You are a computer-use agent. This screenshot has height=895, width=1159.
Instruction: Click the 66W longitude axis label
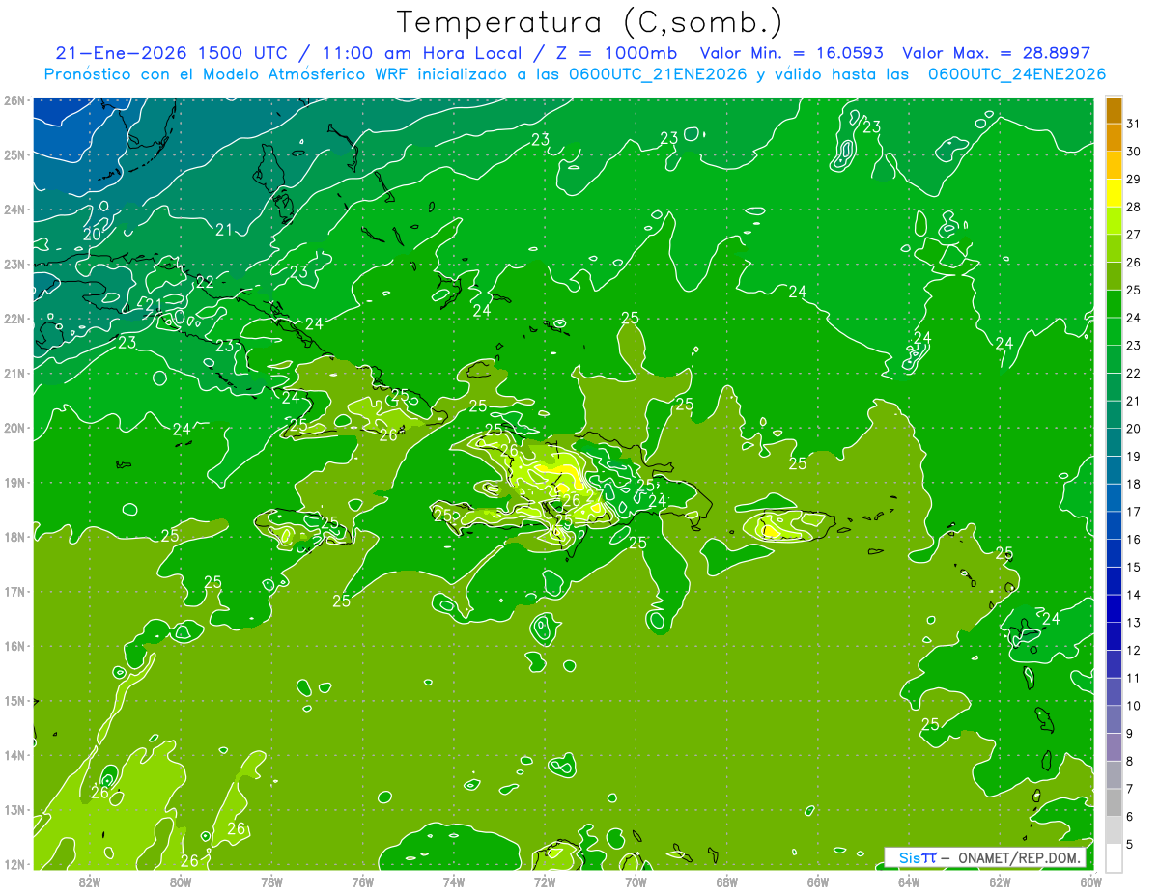click(817, 881)
